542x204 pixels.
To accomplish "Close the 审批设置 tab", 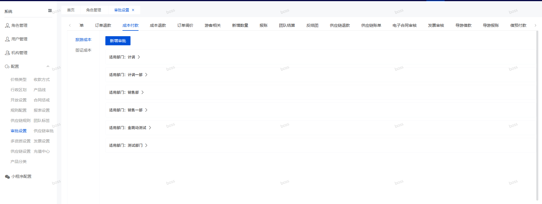I will coord(133,10).
